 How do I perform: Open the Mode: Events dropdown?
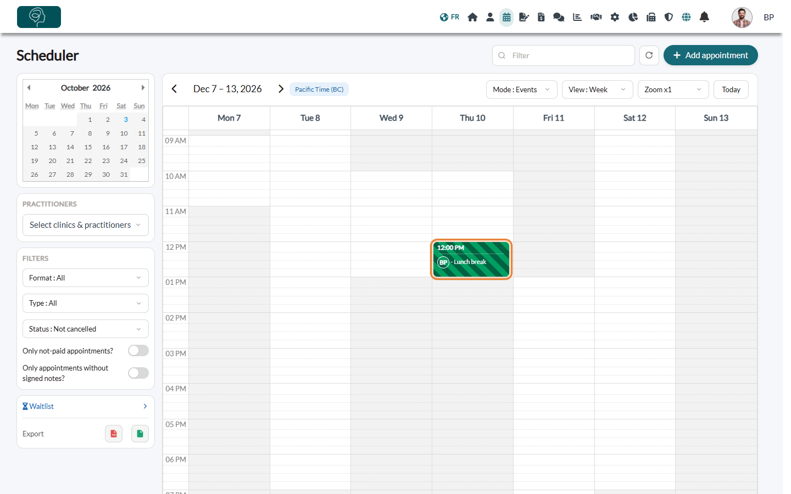(x=521, y=89)
